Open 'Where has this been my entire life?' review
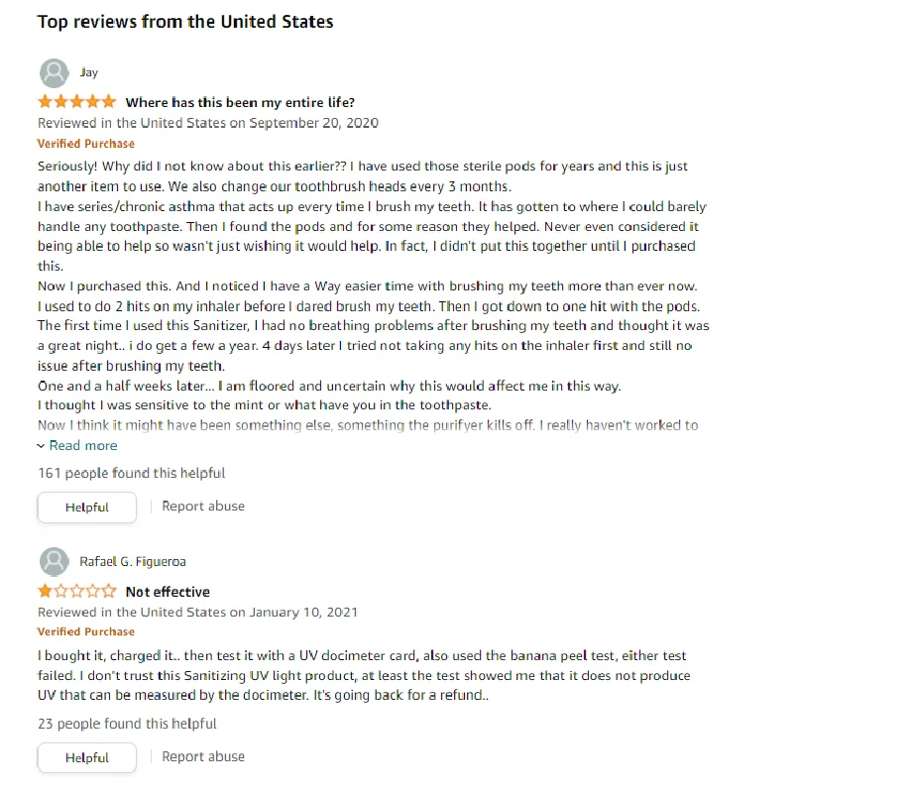This screenshot has width=911, height=793. [240, 102]
